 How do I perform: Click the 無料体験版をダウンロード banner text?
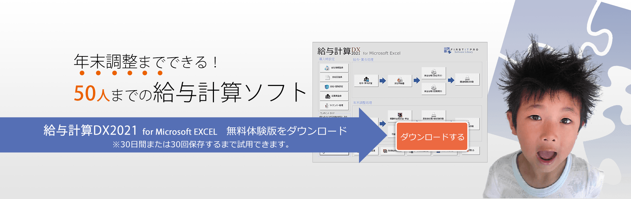point(287,131)
